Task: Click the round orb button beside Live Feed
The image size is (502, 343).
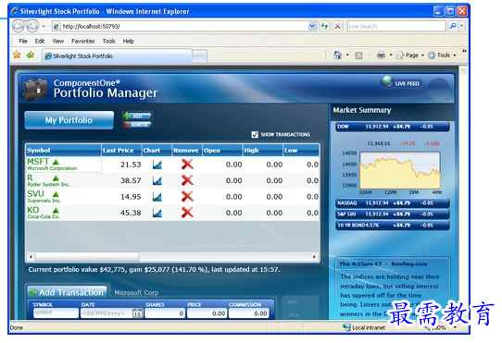Action: click(x=439, y=88)
